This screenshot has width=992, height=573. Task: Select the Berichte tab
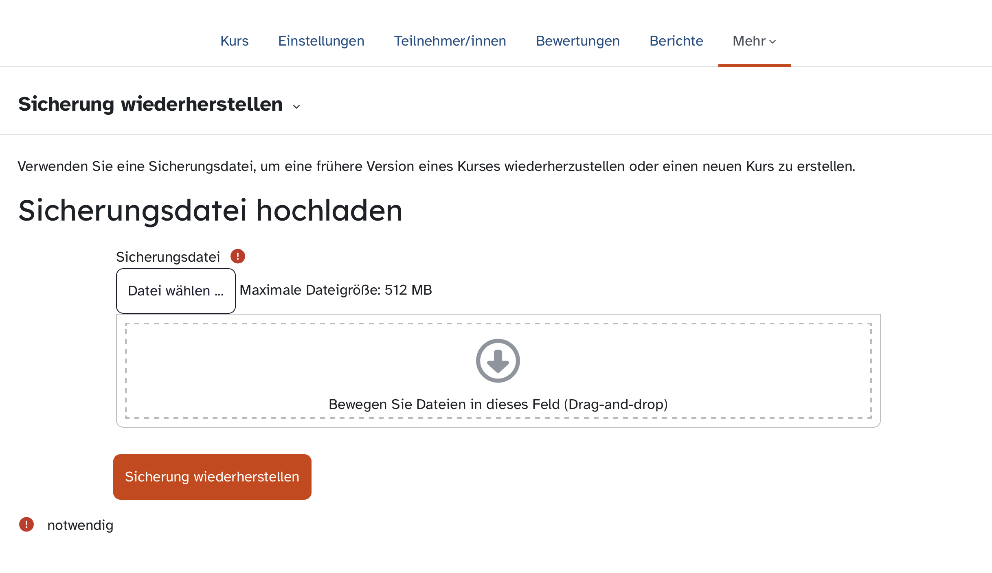click(x=676, y=41)
